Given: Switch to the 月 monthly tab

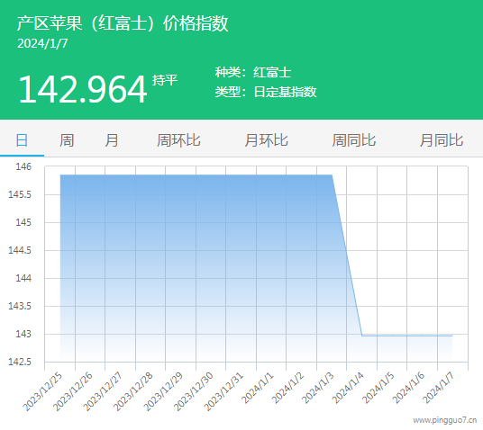Looking at the screenshot, I should (x=112, y=140).
